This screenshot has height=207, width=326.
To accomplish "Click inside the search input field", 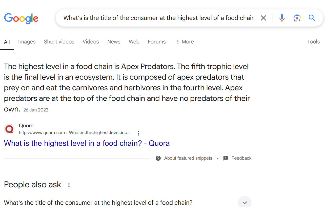I will [157, 18].
